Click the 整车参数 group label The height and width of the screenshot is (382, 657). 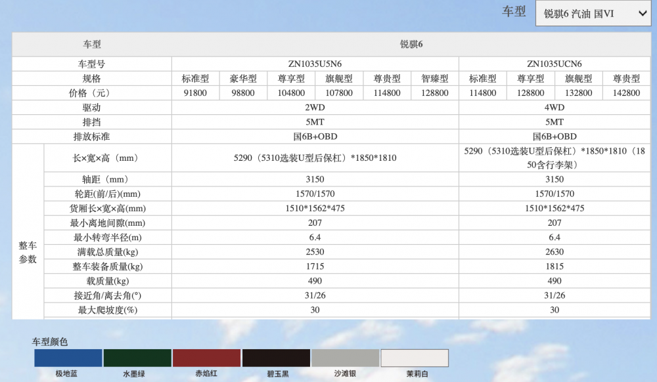coord(28,252)
